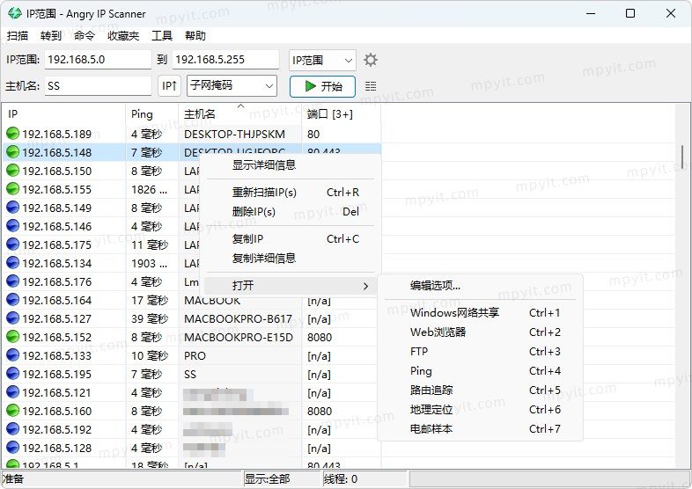The width and height of the screenshot is (692, 489).
Task: Select green status icon for 192.168.5.160
Action: [13, 411]
